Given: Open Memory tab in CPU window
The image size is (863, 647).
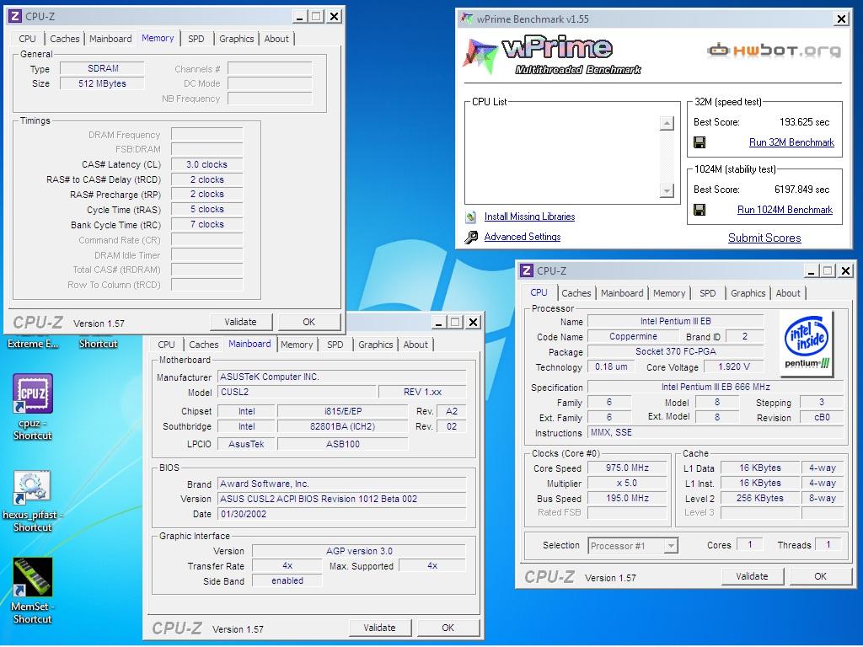Looking at the screenshot, I should [669, 293].
